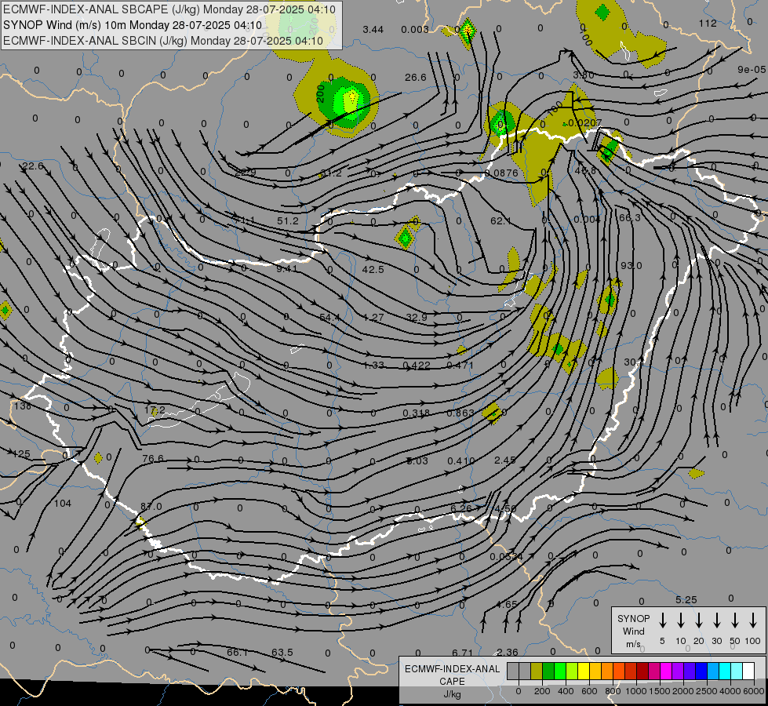Click the SBCIN header line
The width and height of the screenshot is (768, 706).
tap(163, 41)
